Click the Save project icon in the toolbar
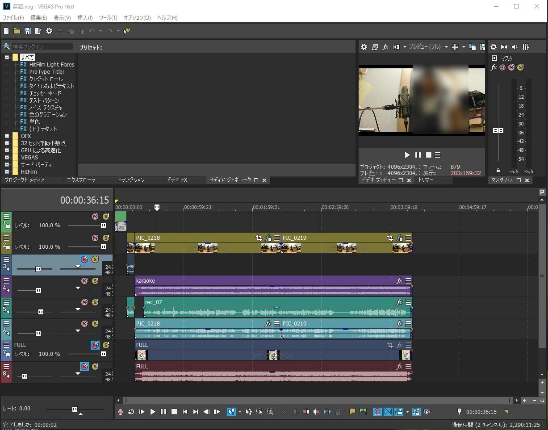 coord(28,31)
